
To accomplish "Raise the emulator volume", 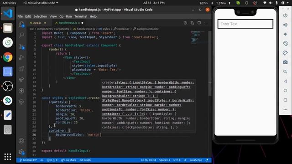I will (x=285, y=25).
